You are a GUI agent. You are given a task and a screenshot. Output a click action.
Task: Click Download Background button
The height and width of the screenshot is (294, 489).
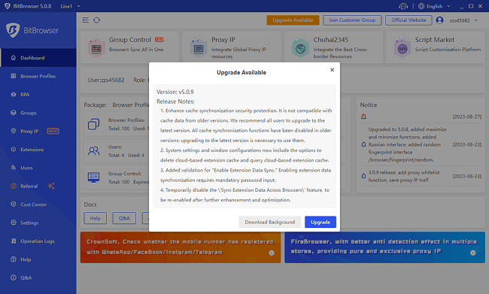(270, 222)
